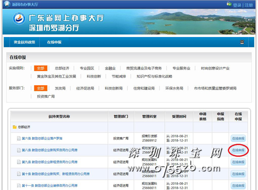Click the document icon beside 第八条 row
Viewport: 258px width, 190px height.
click(19, 150)
